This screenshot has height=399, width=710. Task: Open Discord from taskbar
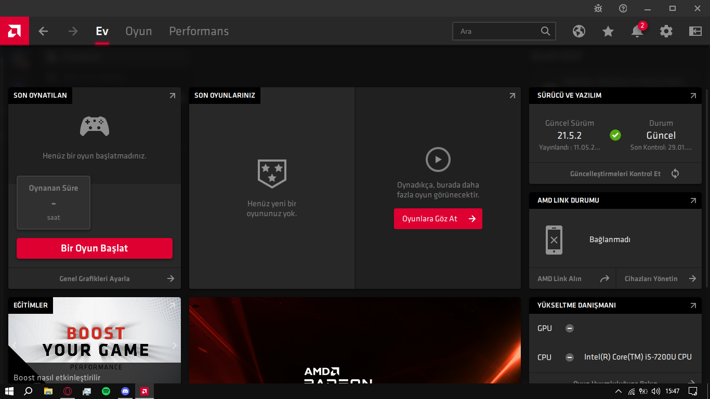tap(125, 391)
